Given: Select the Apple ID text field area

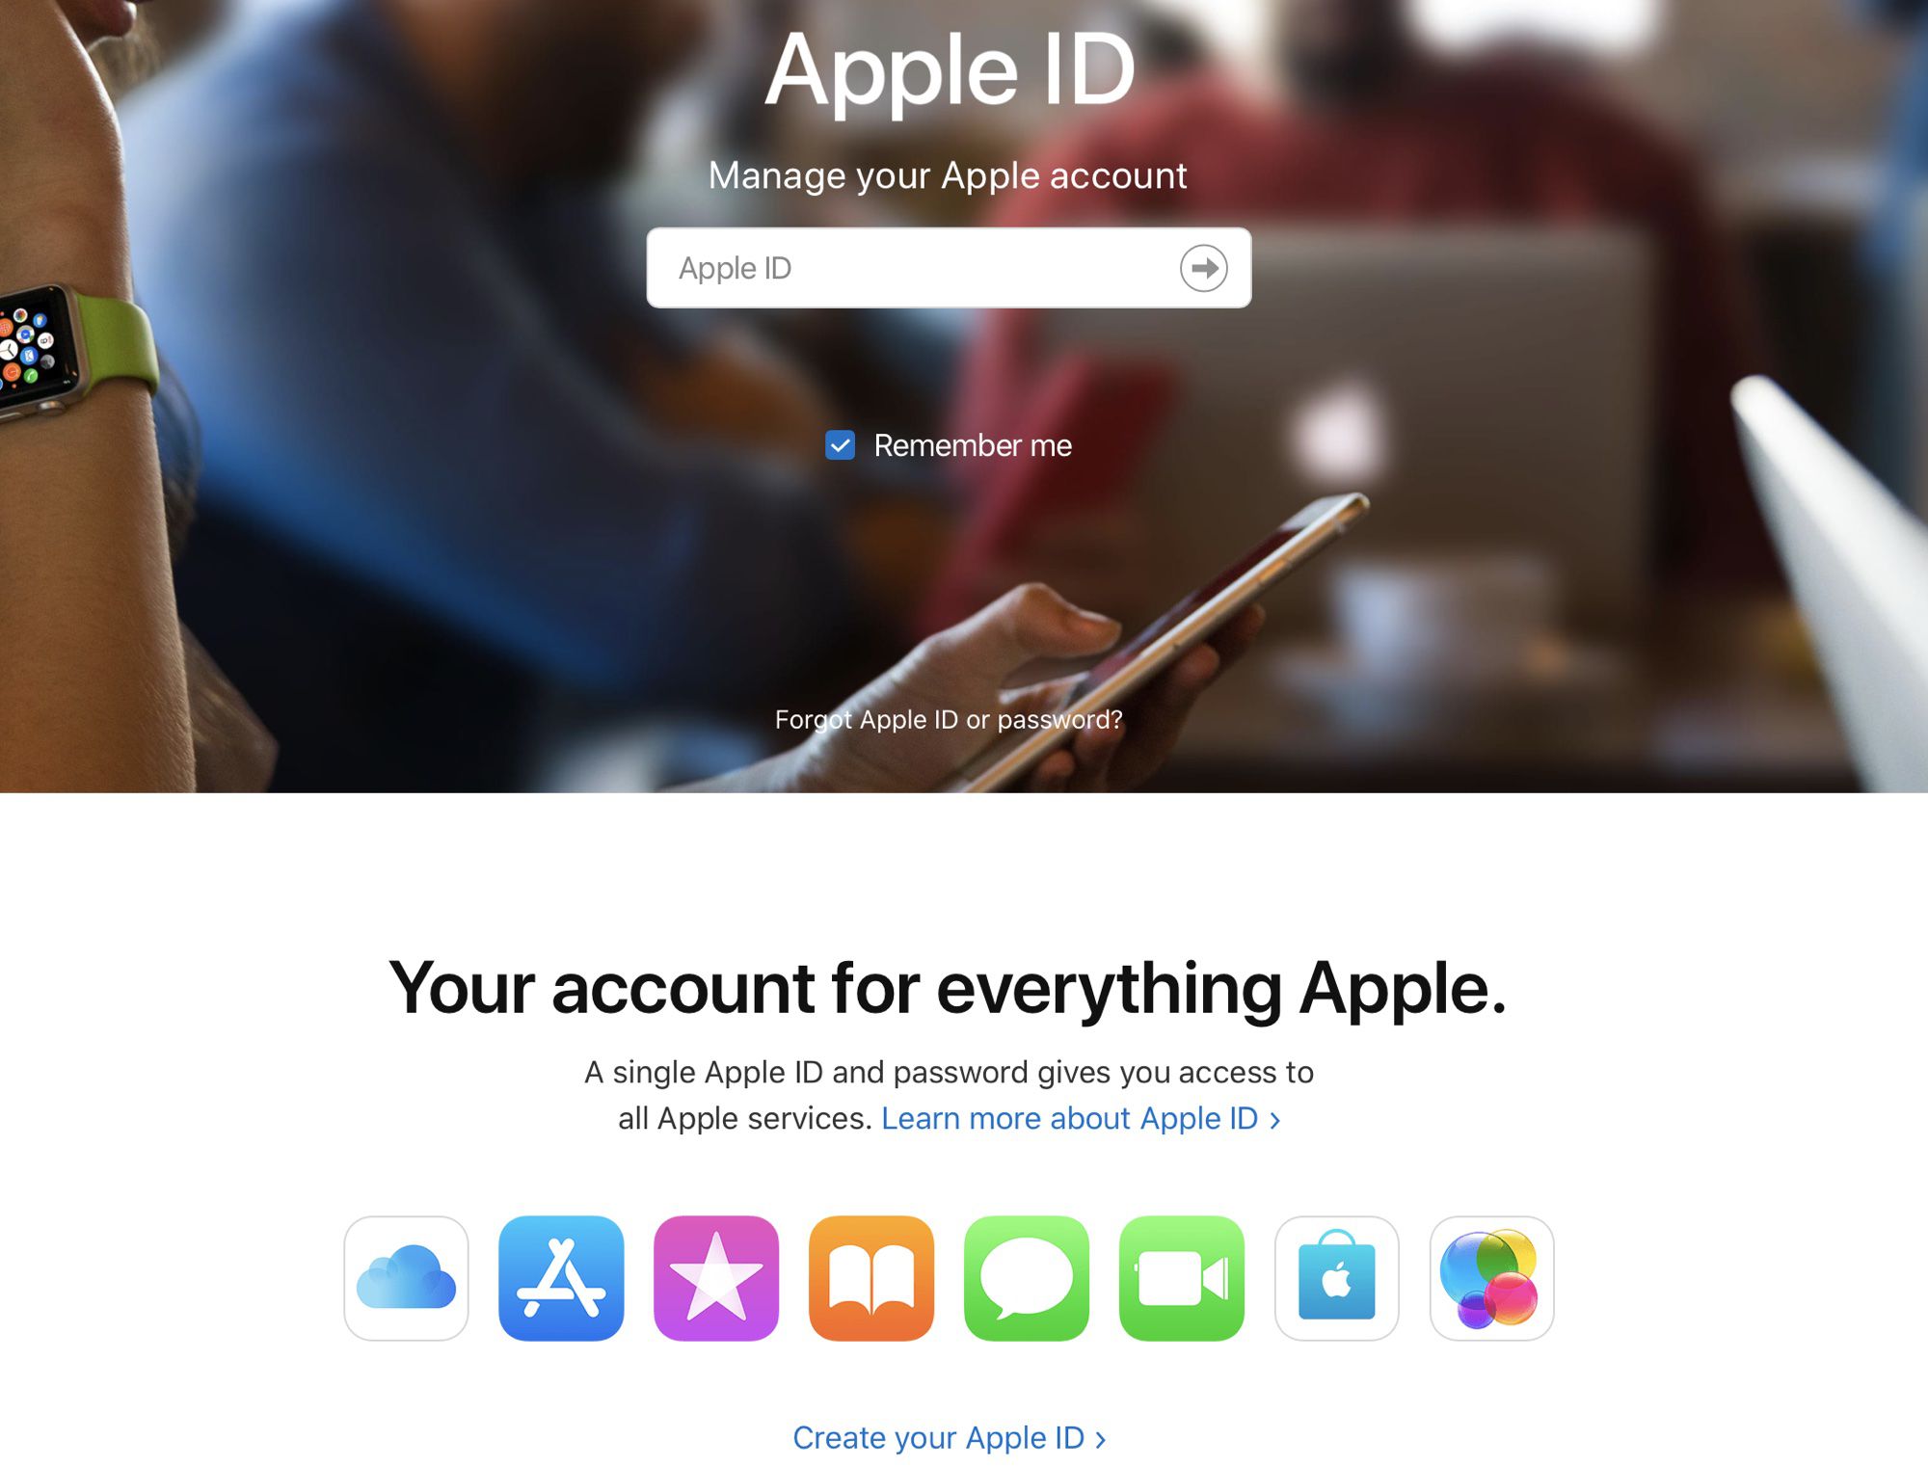Looking at the screenshot, I should (947, 268).
